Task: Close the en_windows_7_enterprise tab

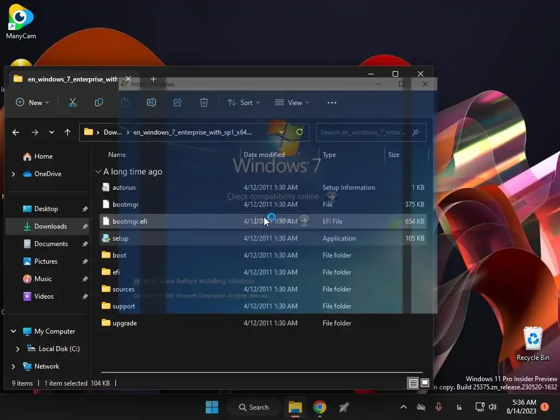Action: click(128, 79)
